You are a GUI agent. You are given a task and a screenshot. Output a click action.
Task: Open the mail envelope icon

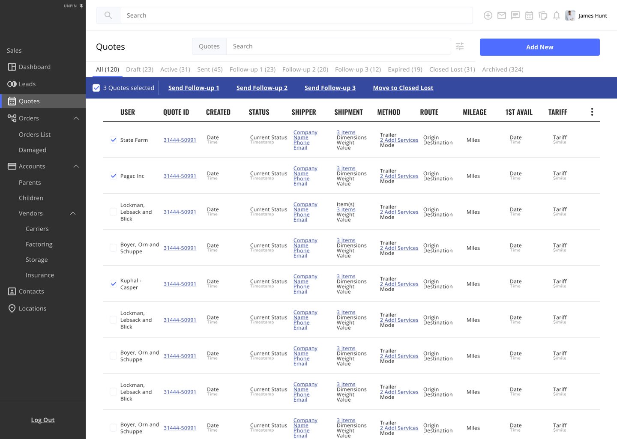pos(502,15)
